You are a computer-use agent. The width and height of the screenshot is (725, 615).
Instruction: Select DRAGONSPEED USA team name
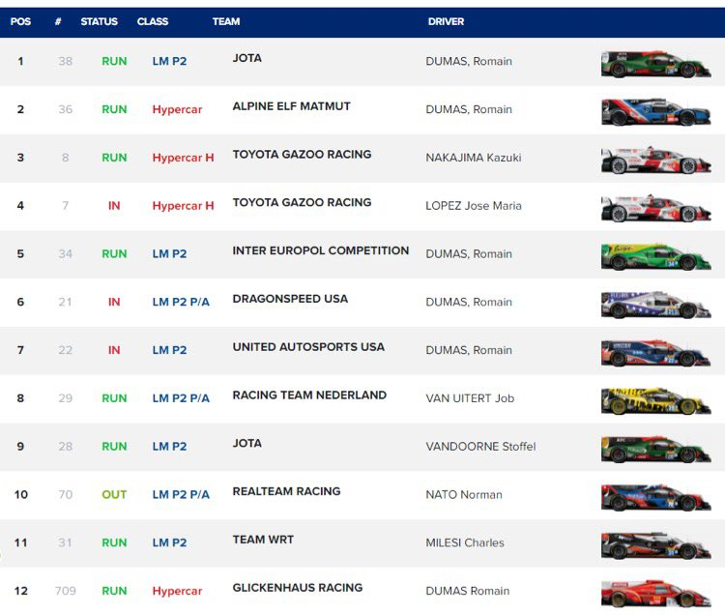point(290,298)
